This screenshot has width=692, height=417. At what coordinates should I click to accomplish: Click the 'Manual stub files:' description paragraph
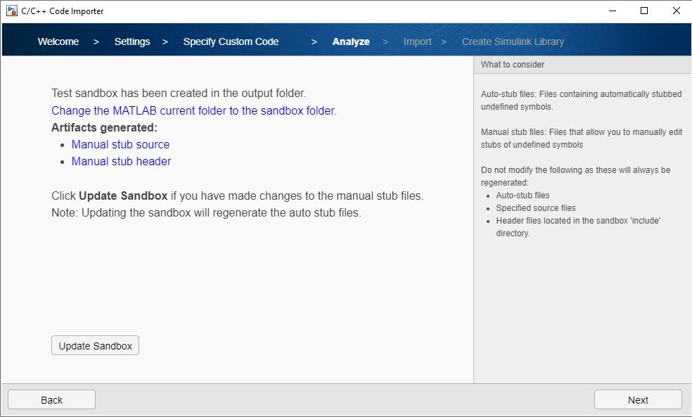click(x=582, y=138)
